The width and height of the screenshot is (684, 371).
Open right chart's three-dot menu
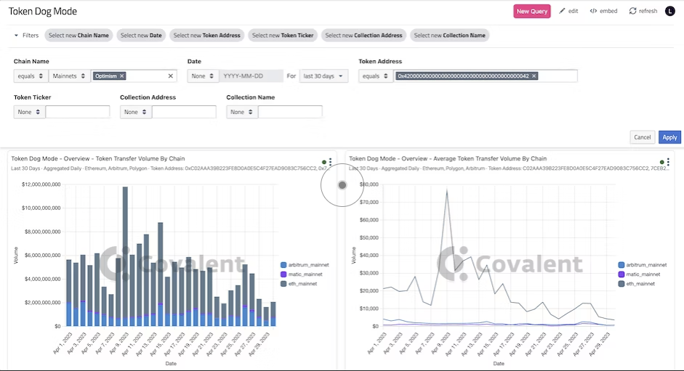coord(668,162)
